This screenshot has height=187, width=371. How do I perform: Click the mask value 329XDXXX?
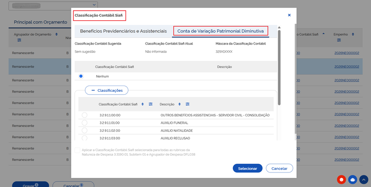tap(224, 52)
